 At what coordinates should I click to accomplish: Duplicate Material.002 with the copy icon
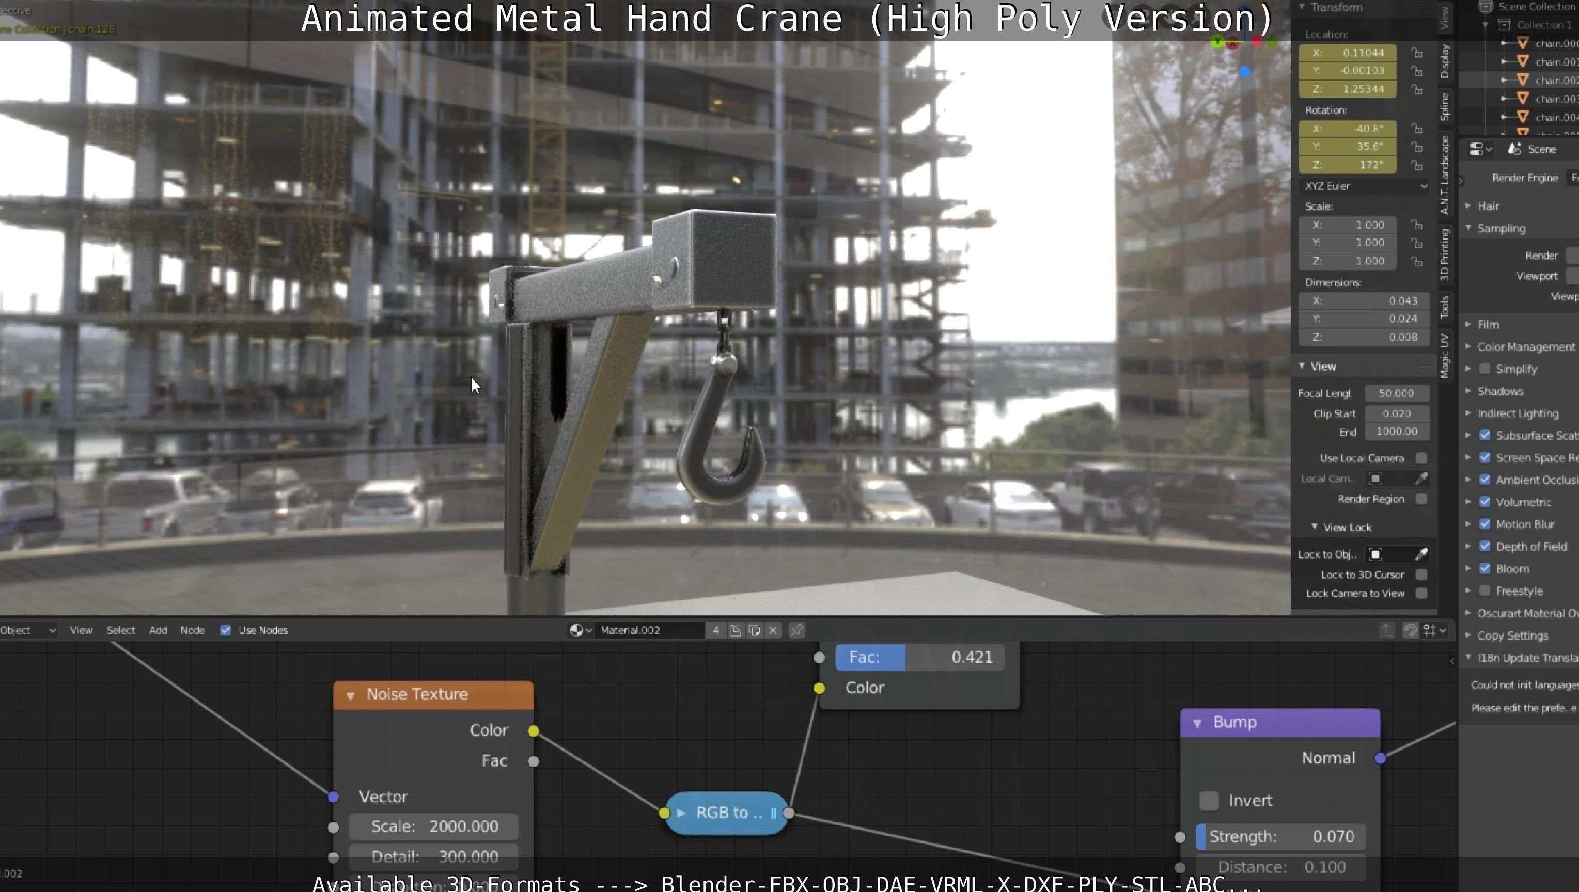click(755, 630)
